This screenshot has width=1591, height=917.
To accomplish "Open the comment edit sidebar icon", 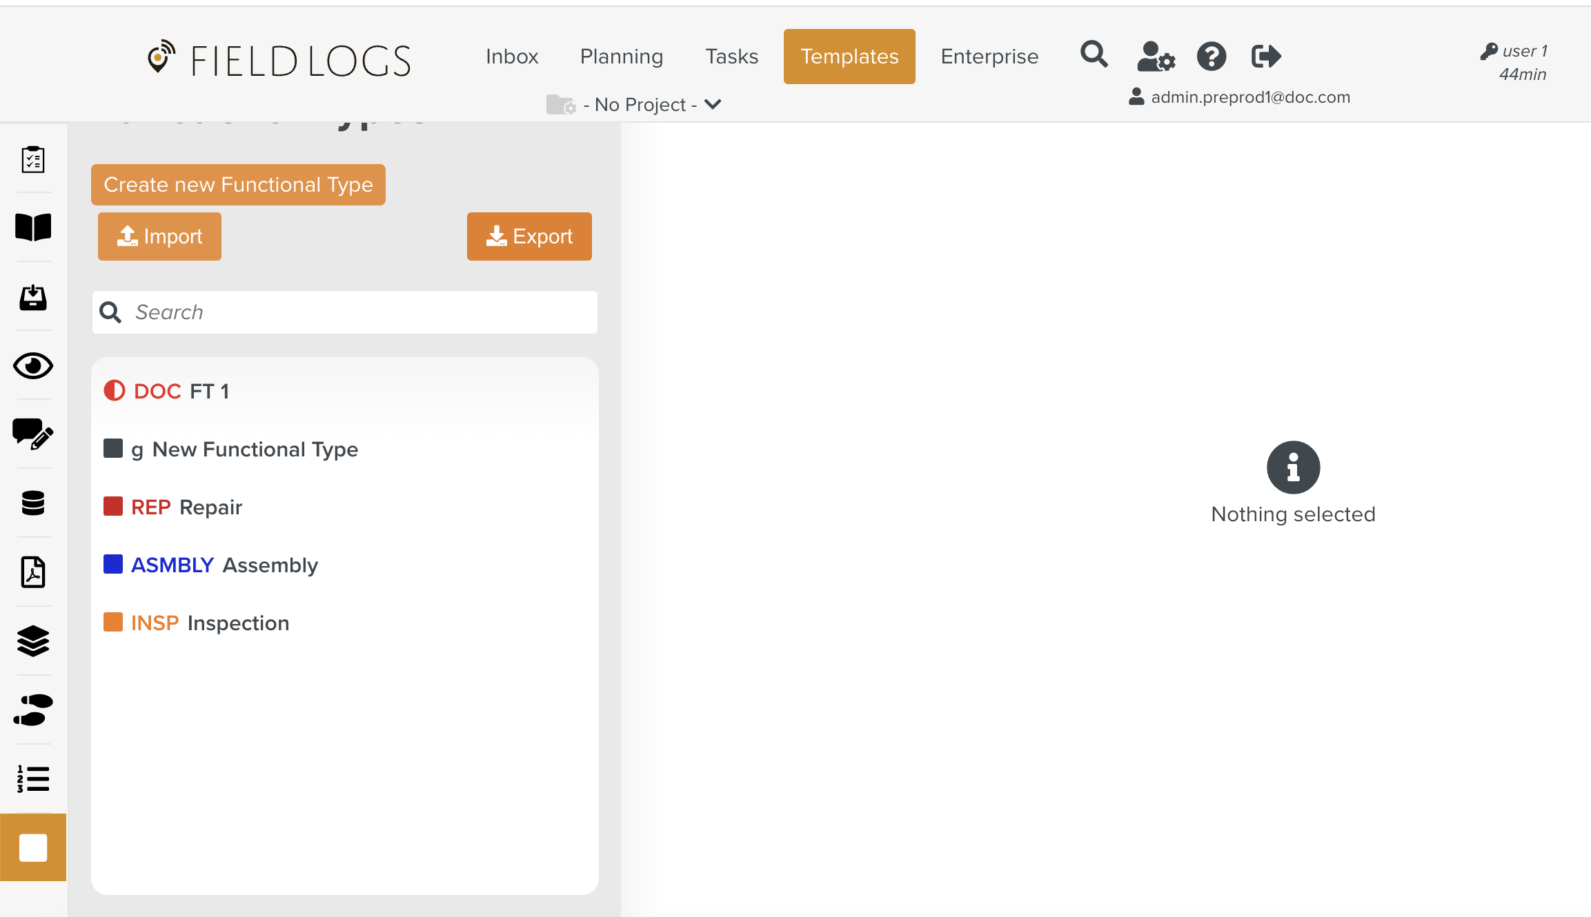I will click(32, 434).
